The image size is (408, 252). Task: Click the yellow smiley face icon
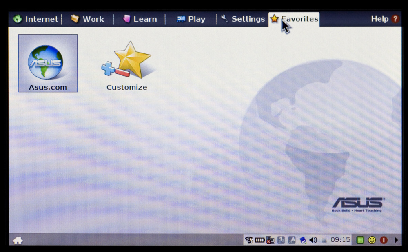tap(372, 240)
